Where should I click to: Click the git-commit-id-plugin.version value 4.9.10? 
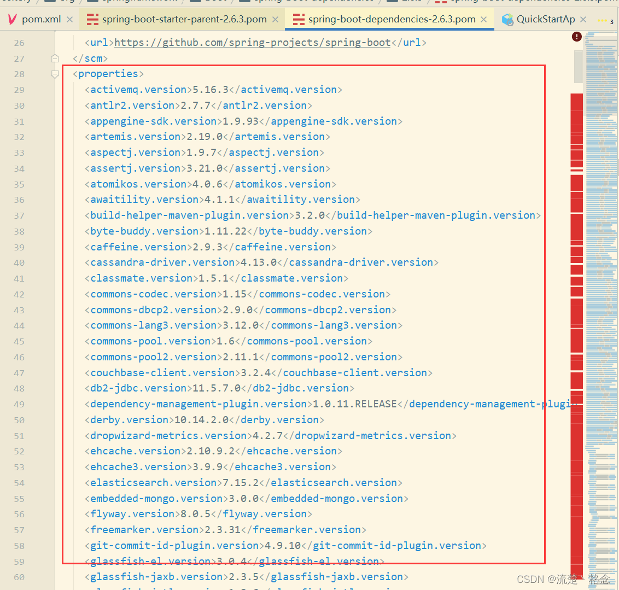[283, 545]
